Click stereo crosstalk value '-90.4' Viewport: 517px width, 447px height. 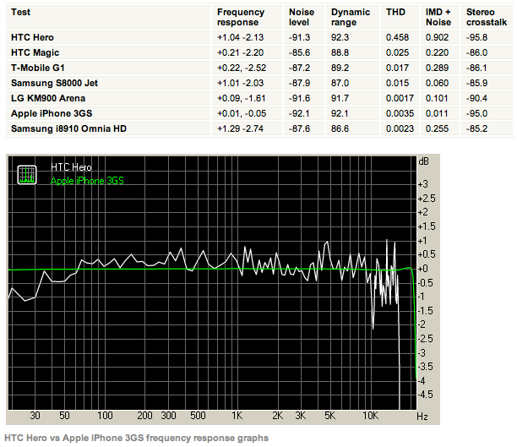tap(476, 98)
